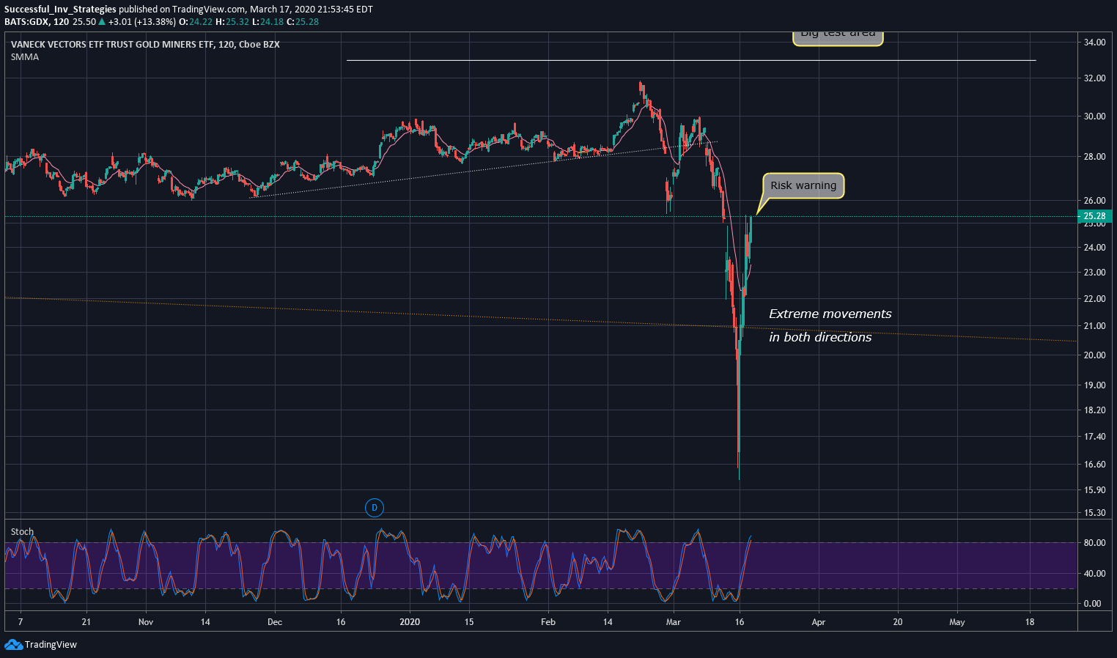Click the TradingView cloud logo icon
This screenshot has width=1117, height=658.
pos(13,644)
